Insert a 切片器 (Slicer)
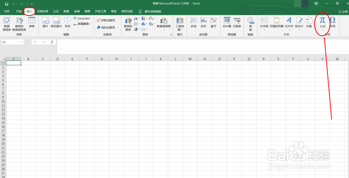The width and height of the screenshot is (349, 178). 227,22
